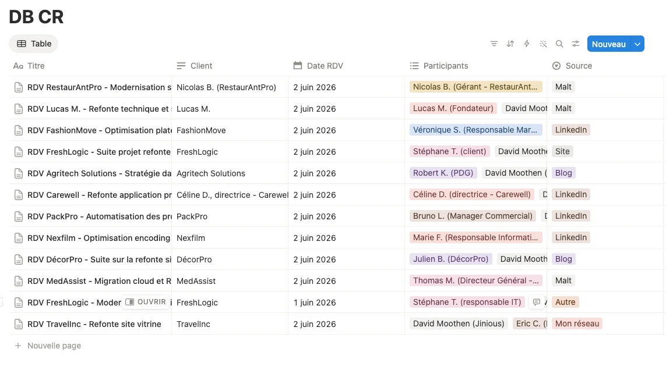
Task: Open view settings sliders icon
Action: (x=576, y=44)
